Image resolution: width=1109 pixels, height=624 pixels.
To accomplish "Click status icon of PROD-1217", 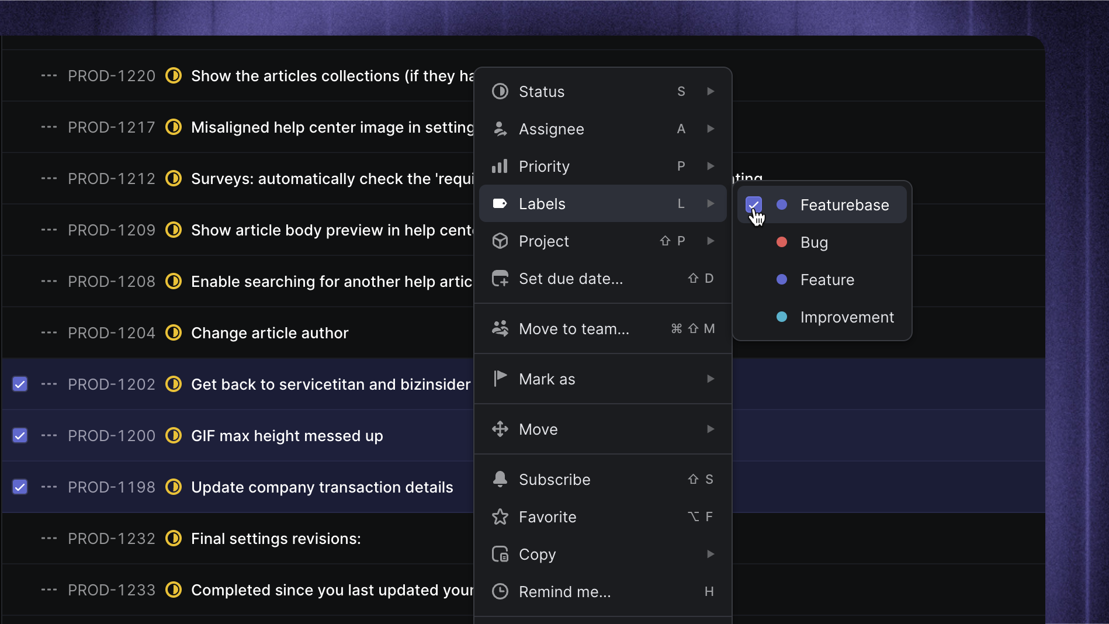I will click(174, 127).
